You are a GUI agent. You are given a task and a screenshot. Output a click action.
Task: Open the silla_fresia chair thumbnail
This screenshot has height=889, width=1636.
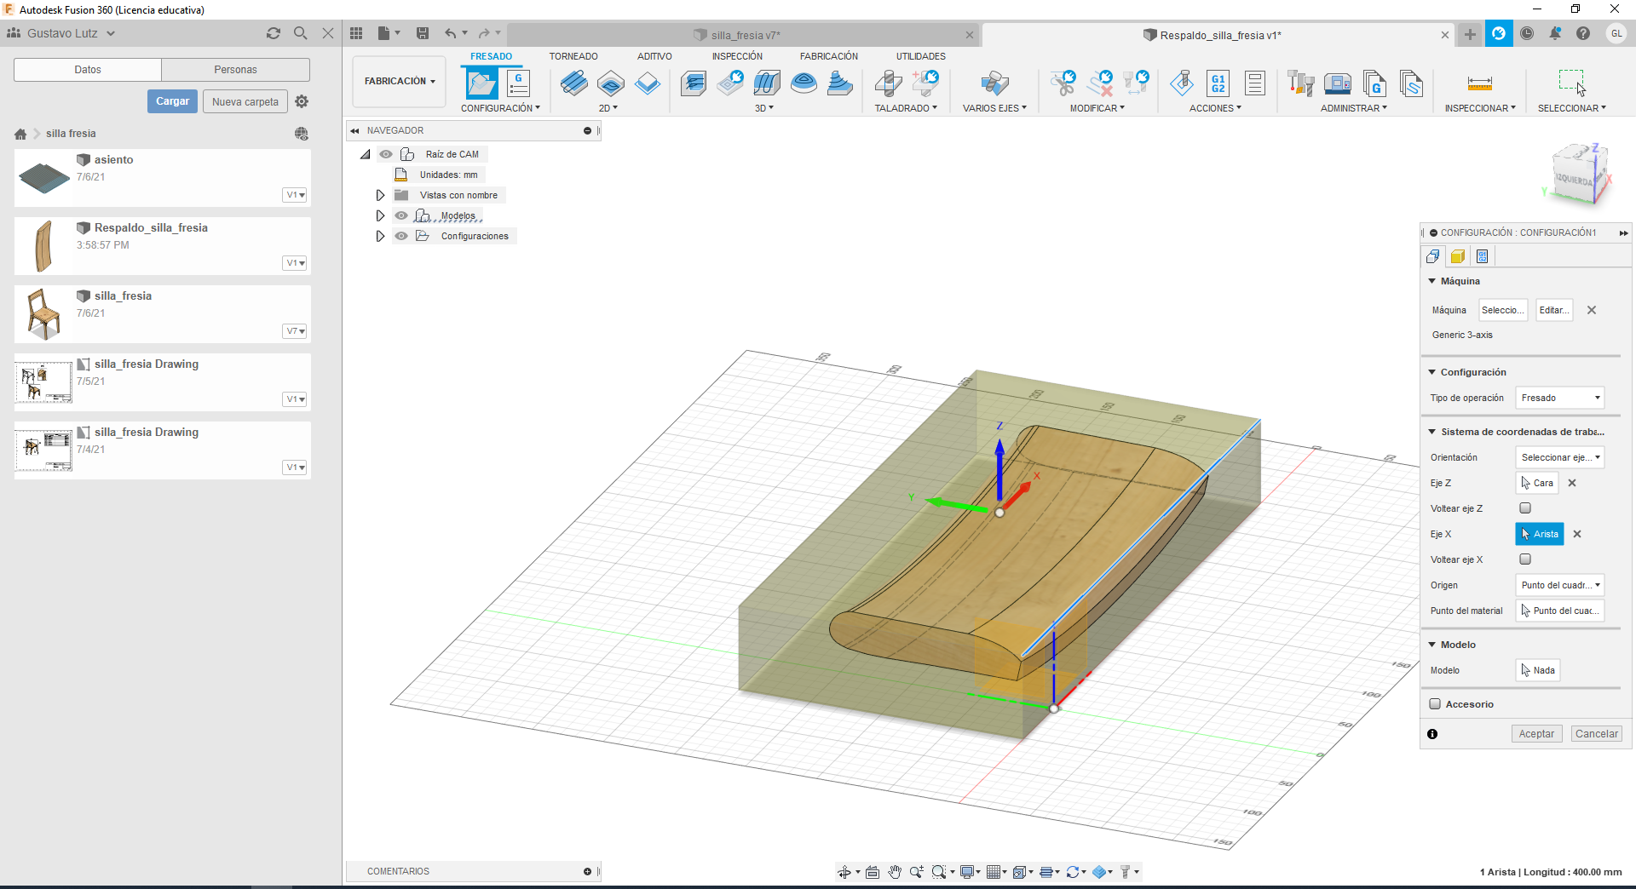(x=44, y=314)
